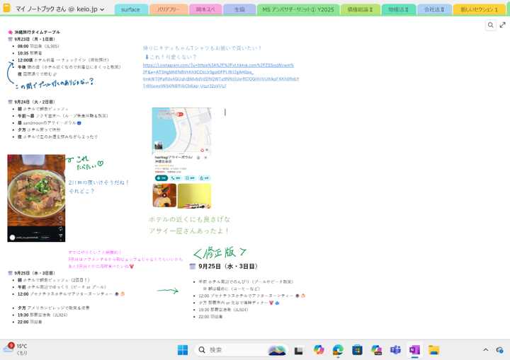This screenshot has height=360, width=510.
Task: Open Copilot from the taskbar
Action: point(319,350)
